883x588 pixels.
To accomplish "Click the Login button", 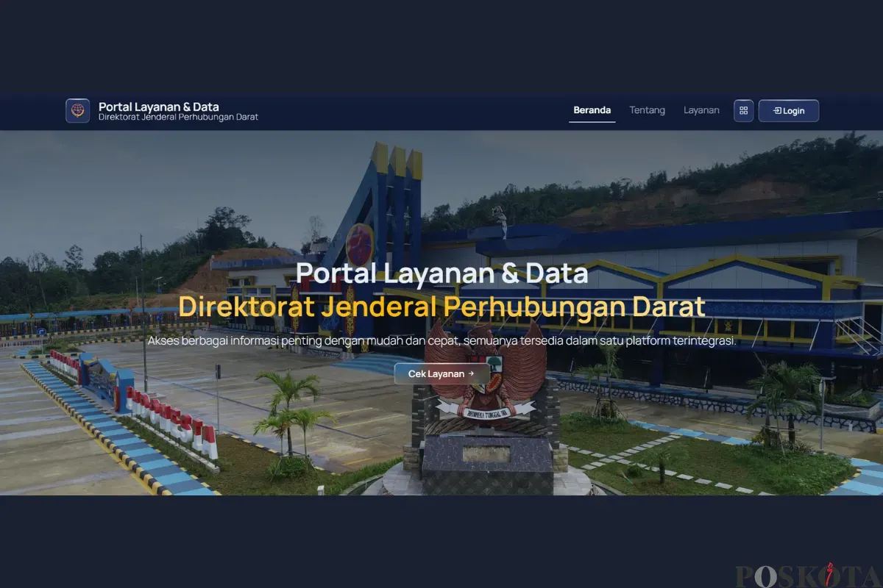I will pos(789,110).
